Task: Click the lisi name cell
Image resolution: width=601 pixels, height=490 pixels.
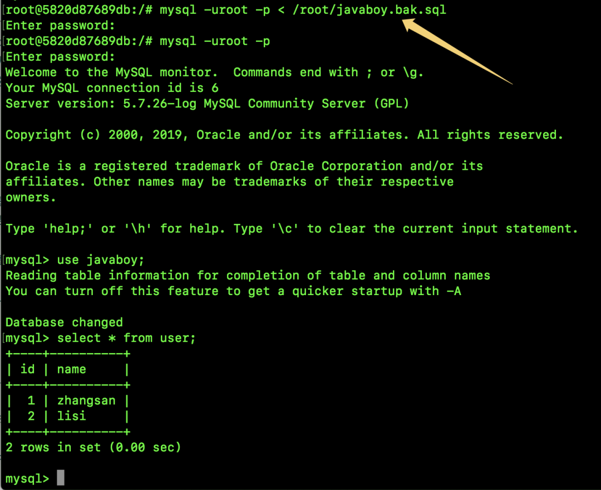Action: tap(72, 416)
